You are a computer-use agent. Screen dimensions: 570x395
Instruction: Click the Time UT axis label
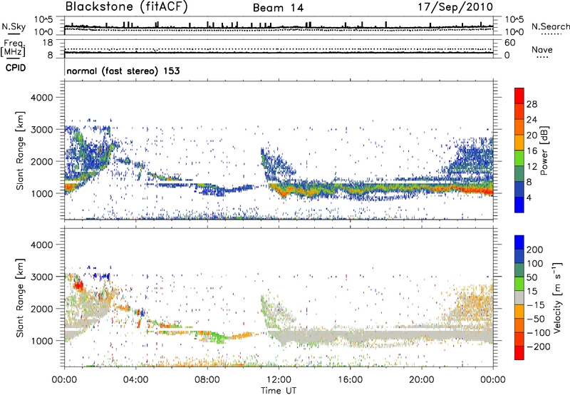pyautogui.click(x=279, y=391)
